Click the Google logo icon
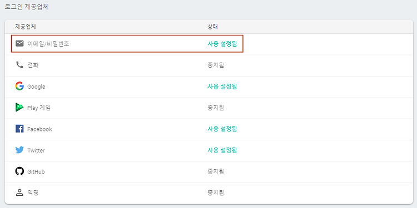Screen dimensions: 417x208 [x=19, y=86]
